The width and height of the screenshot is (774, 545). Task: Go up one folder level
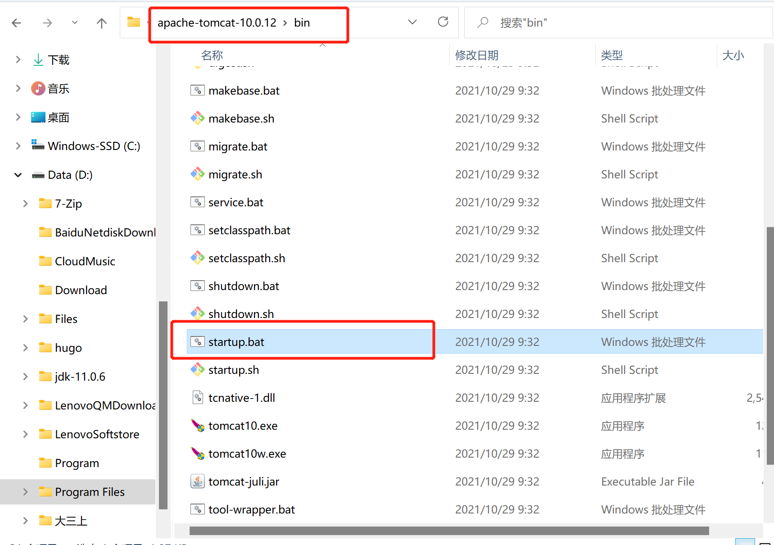102,23
